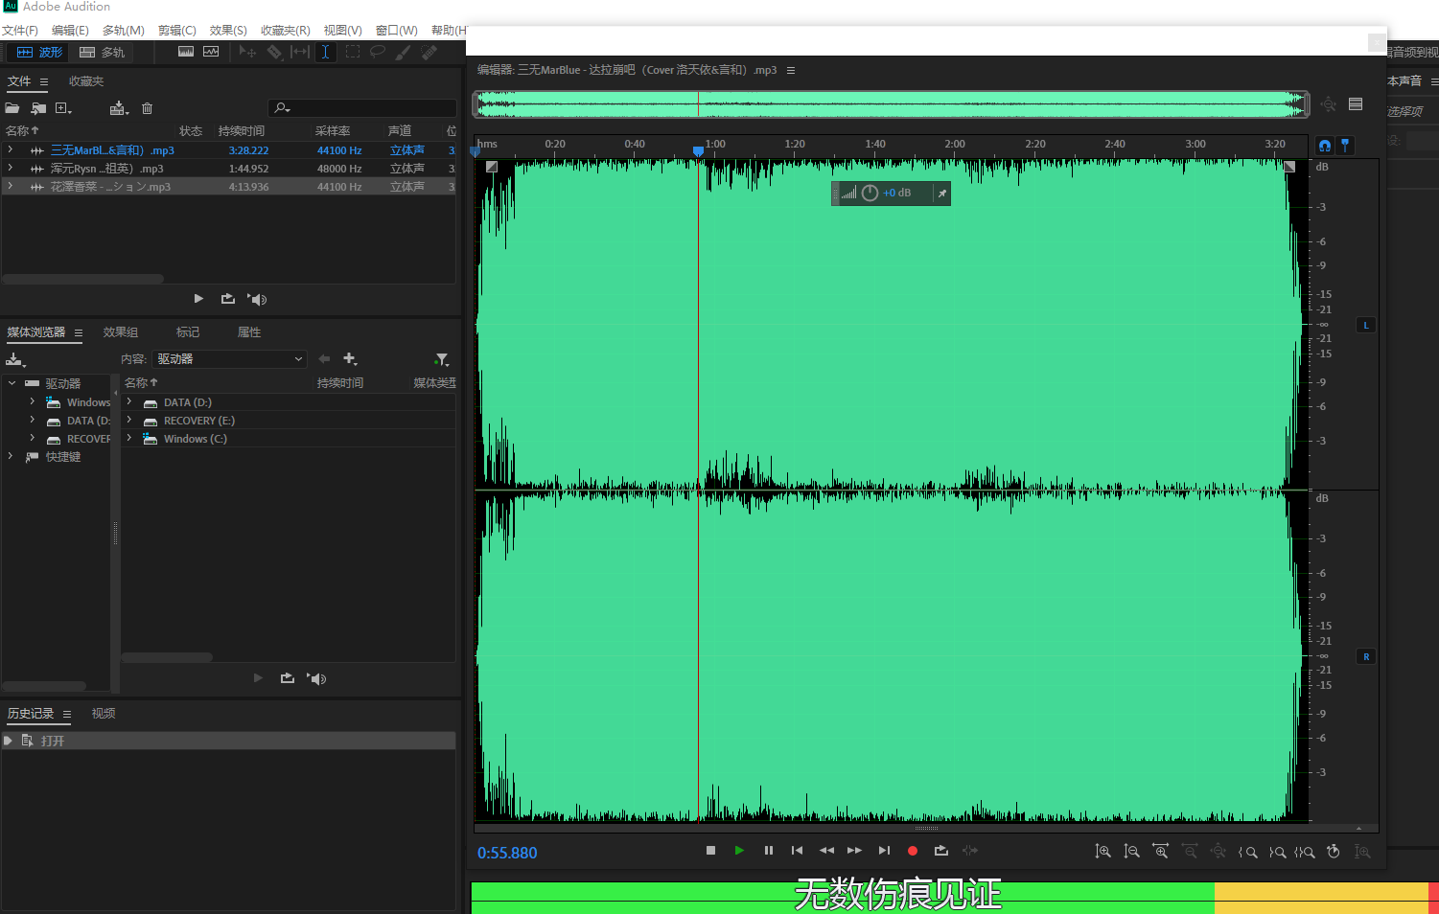Click Zoom In (Amplitude) icon
The width and height of the screenshot is (1439, 914).
coord(1102,852)
